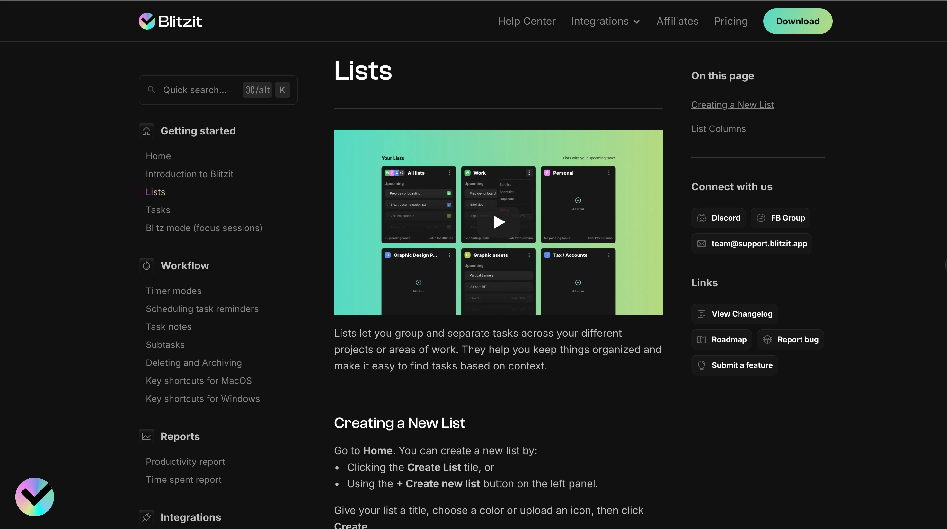Click the Download button
Screen dimensions: 947x529
pos(797,21)
